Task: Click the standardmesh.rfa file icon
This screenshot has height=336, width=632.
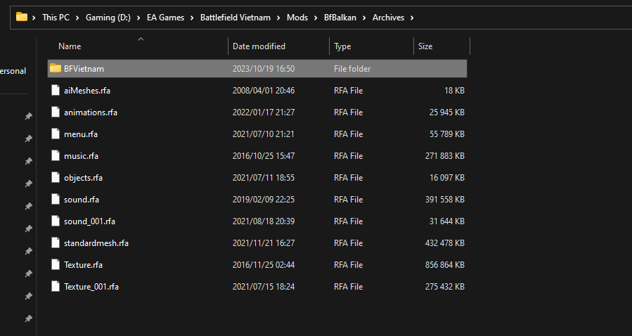Action: [x=56, y=243]
